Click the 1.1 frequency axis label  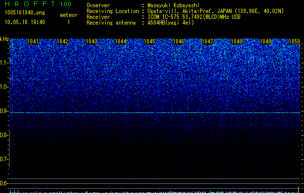point(4,63)
